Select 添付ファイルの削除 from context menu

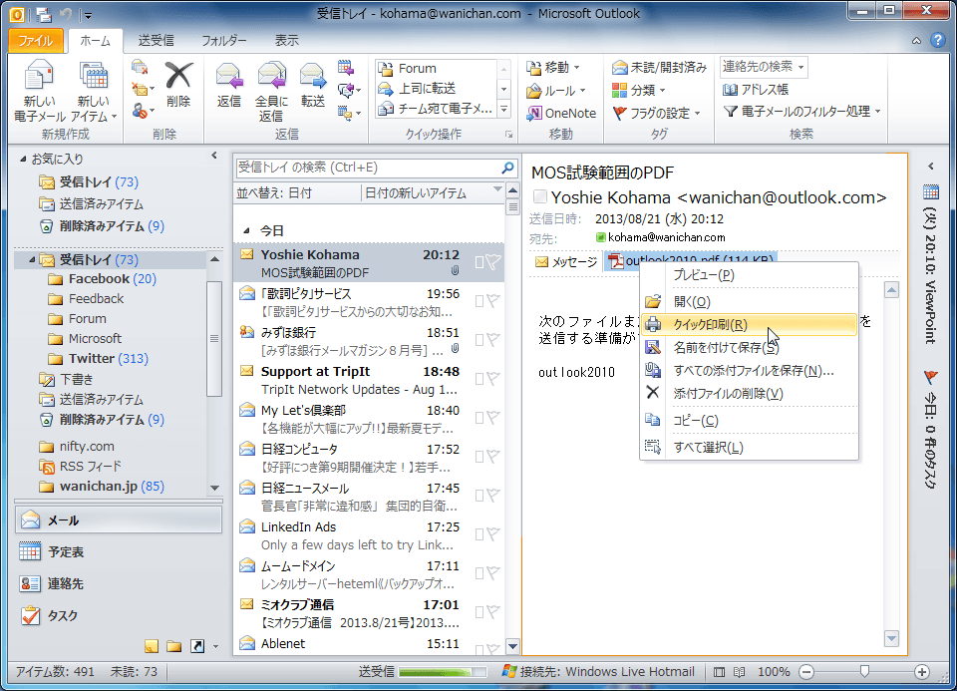pyautogui.click(x=749, y=394)
